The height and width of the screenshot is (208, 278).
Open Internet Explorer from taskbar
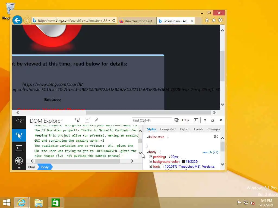(21, 203)
